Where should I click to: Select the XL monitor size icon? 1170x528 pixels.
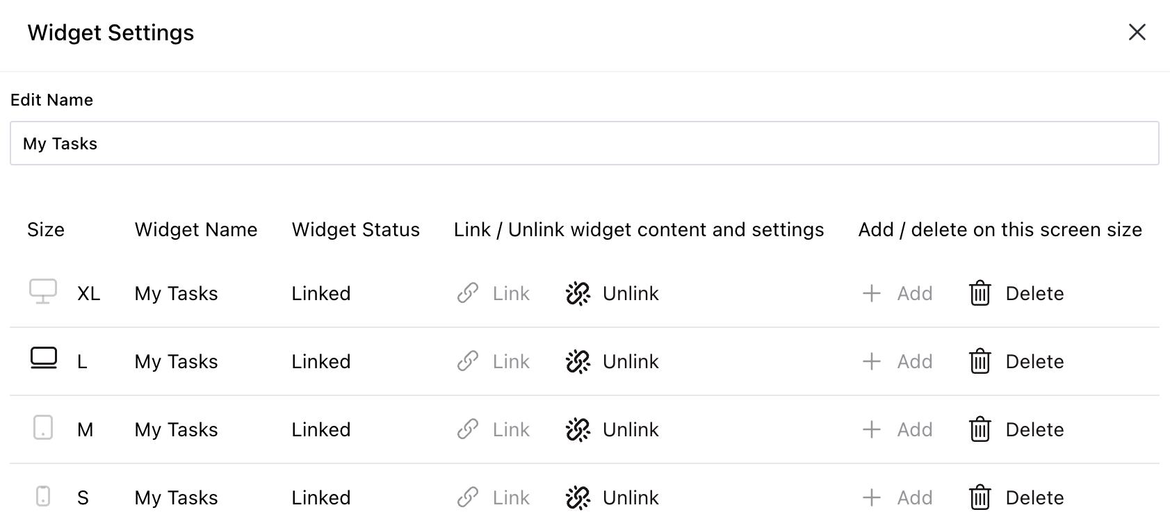(44, 292)
